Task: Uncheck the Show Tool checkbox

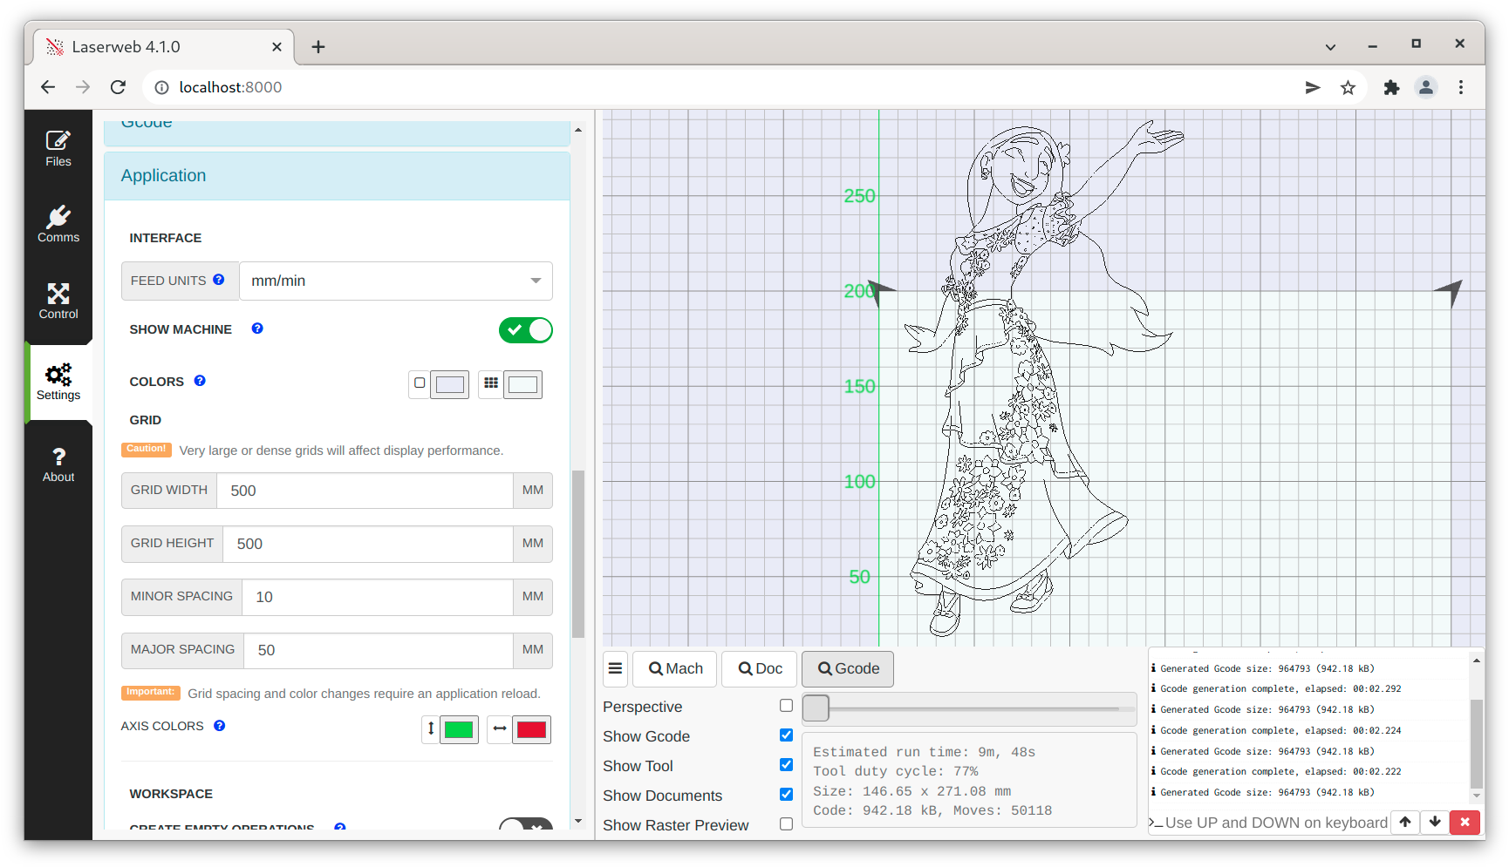Action: (x=786, y=765)
